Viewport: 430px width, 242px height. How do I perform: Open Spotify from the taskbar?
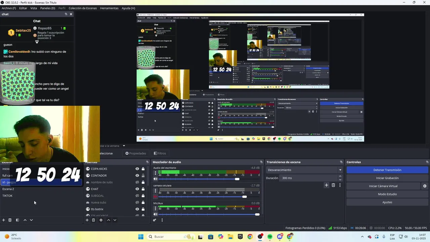coord(270,237)
